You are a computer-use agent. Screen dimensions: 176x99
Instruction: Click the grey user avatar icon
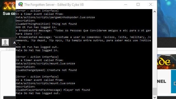coord(5,42)
